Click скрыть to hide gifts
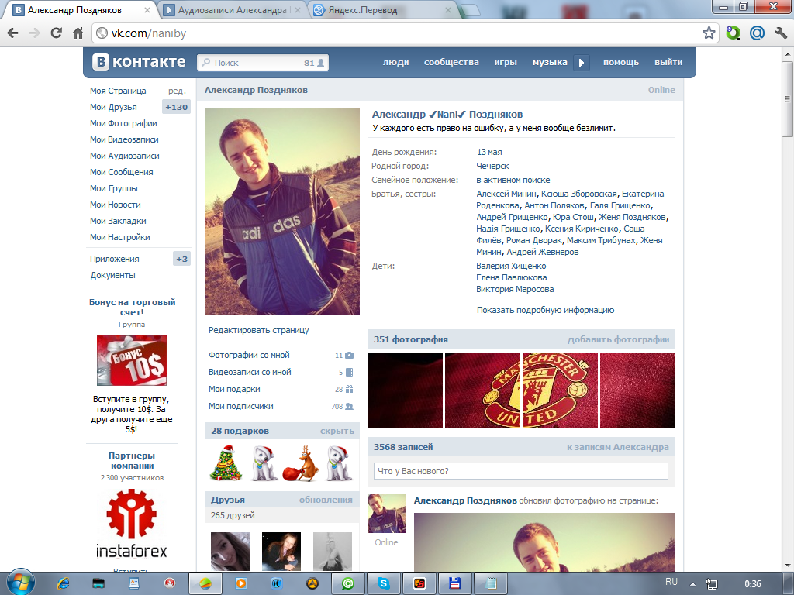Image resolution: width=794 pixels, height=595 pixels. click(337, 431)
